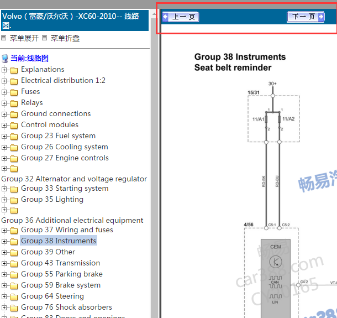The width and height of the screenshot is (337, 318).
Task: Click the Group 64 Steering folder icon
Action: tap(14, 297)
